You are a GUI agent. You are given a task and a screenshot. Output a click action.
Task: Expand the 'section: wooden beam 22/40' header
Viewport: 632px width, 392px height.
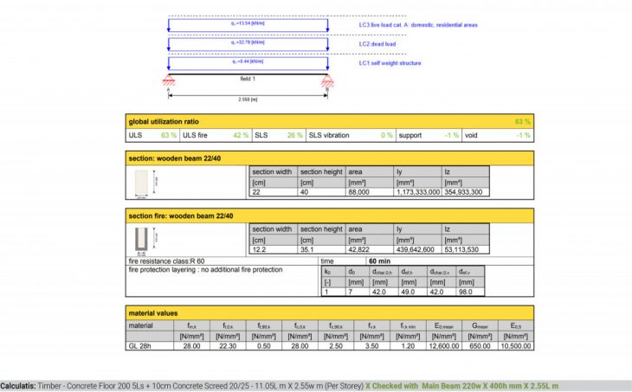(329, 159)
